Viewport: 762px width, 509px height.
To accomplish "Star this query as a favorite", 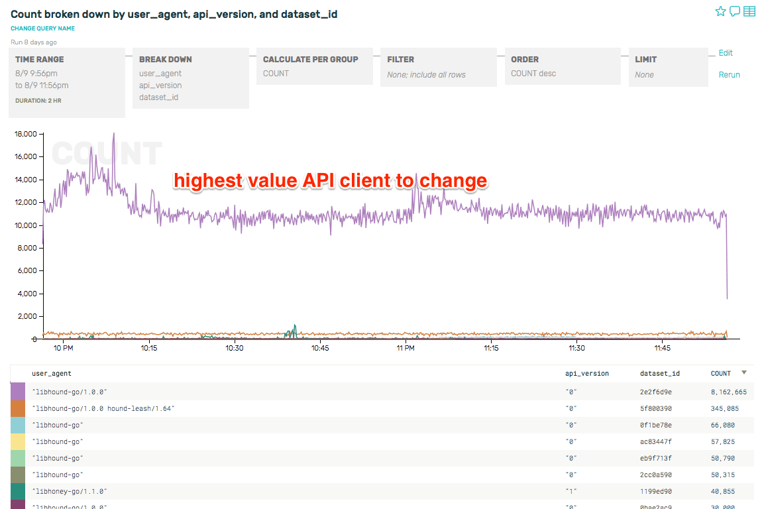I will click(720, 11).
